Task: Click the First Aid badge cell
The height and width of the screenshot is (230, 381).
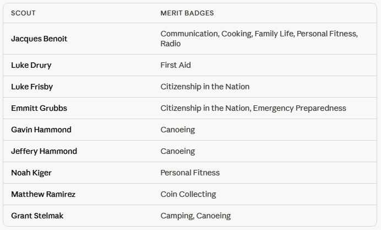Action: (x=176, y=65)
